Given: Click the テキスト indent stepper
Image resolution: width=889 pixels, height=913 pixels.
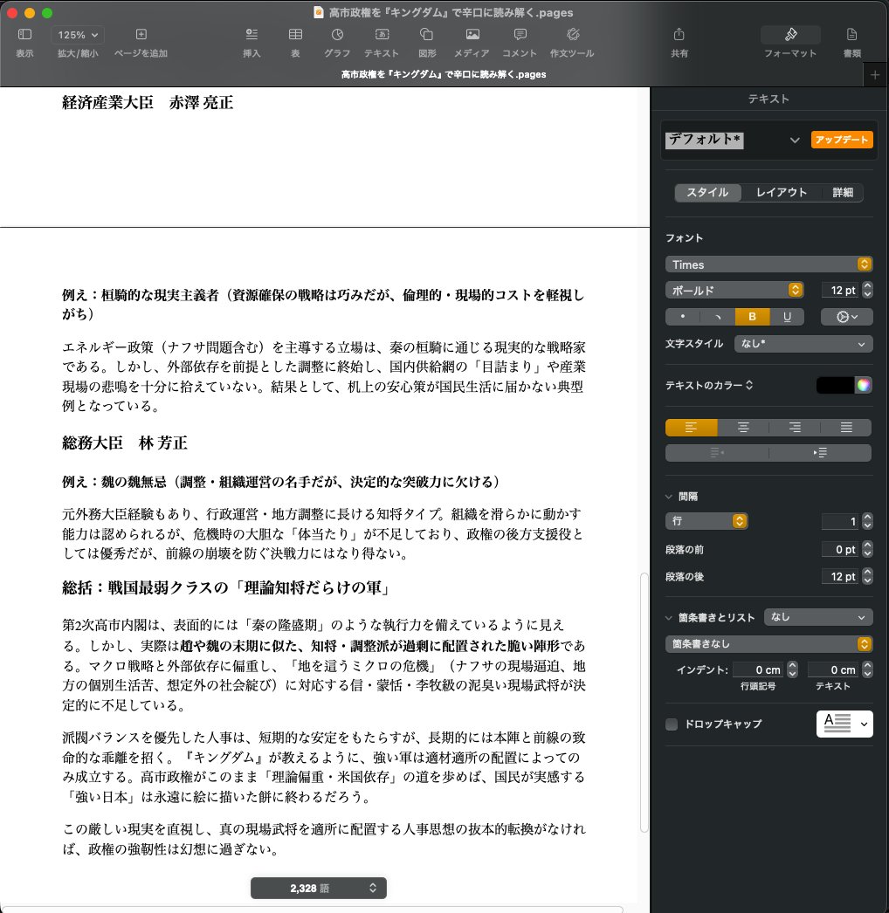Looking at the screenshot, I should pos(867,669).
